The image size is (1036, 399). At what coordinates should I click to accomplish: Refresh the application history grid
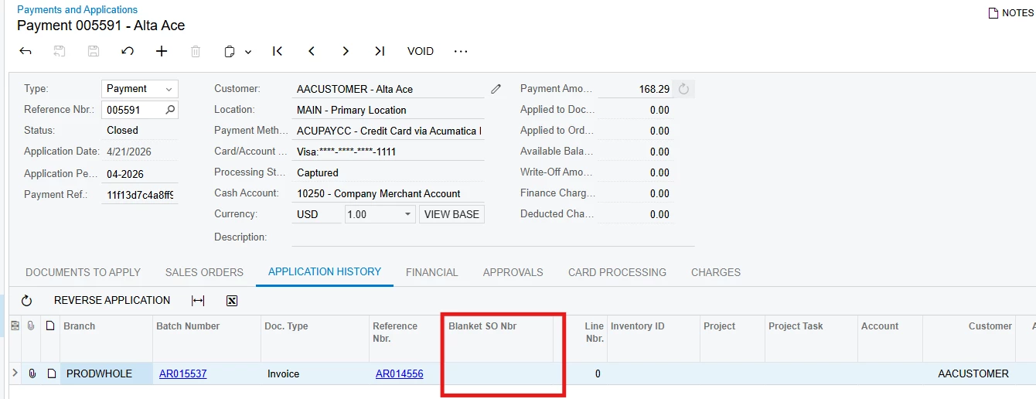pyautogui.click(x=26, y=301)
